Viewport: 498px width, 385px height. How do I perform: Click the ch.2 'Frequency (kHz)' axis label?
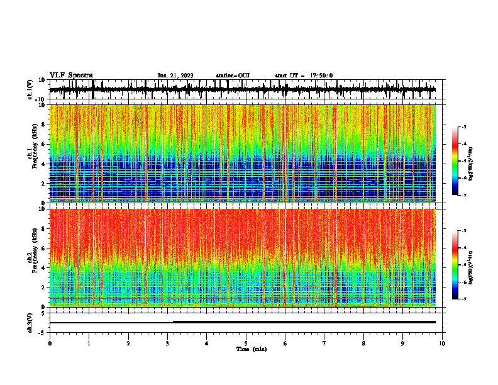[x=35, y=250]
